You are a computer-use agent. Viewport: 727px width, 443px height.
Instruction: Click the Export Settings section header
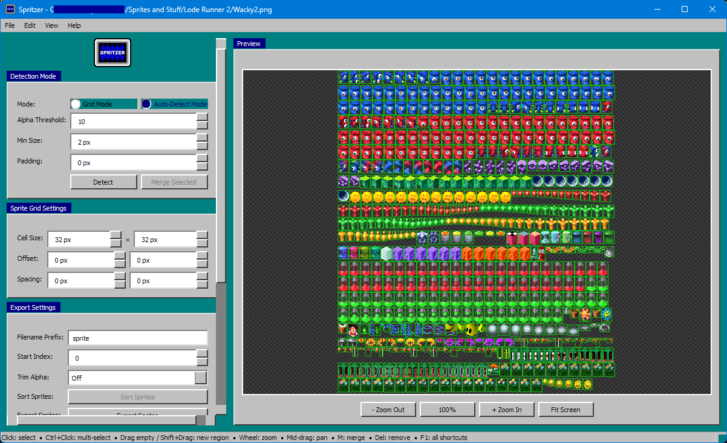33,307
